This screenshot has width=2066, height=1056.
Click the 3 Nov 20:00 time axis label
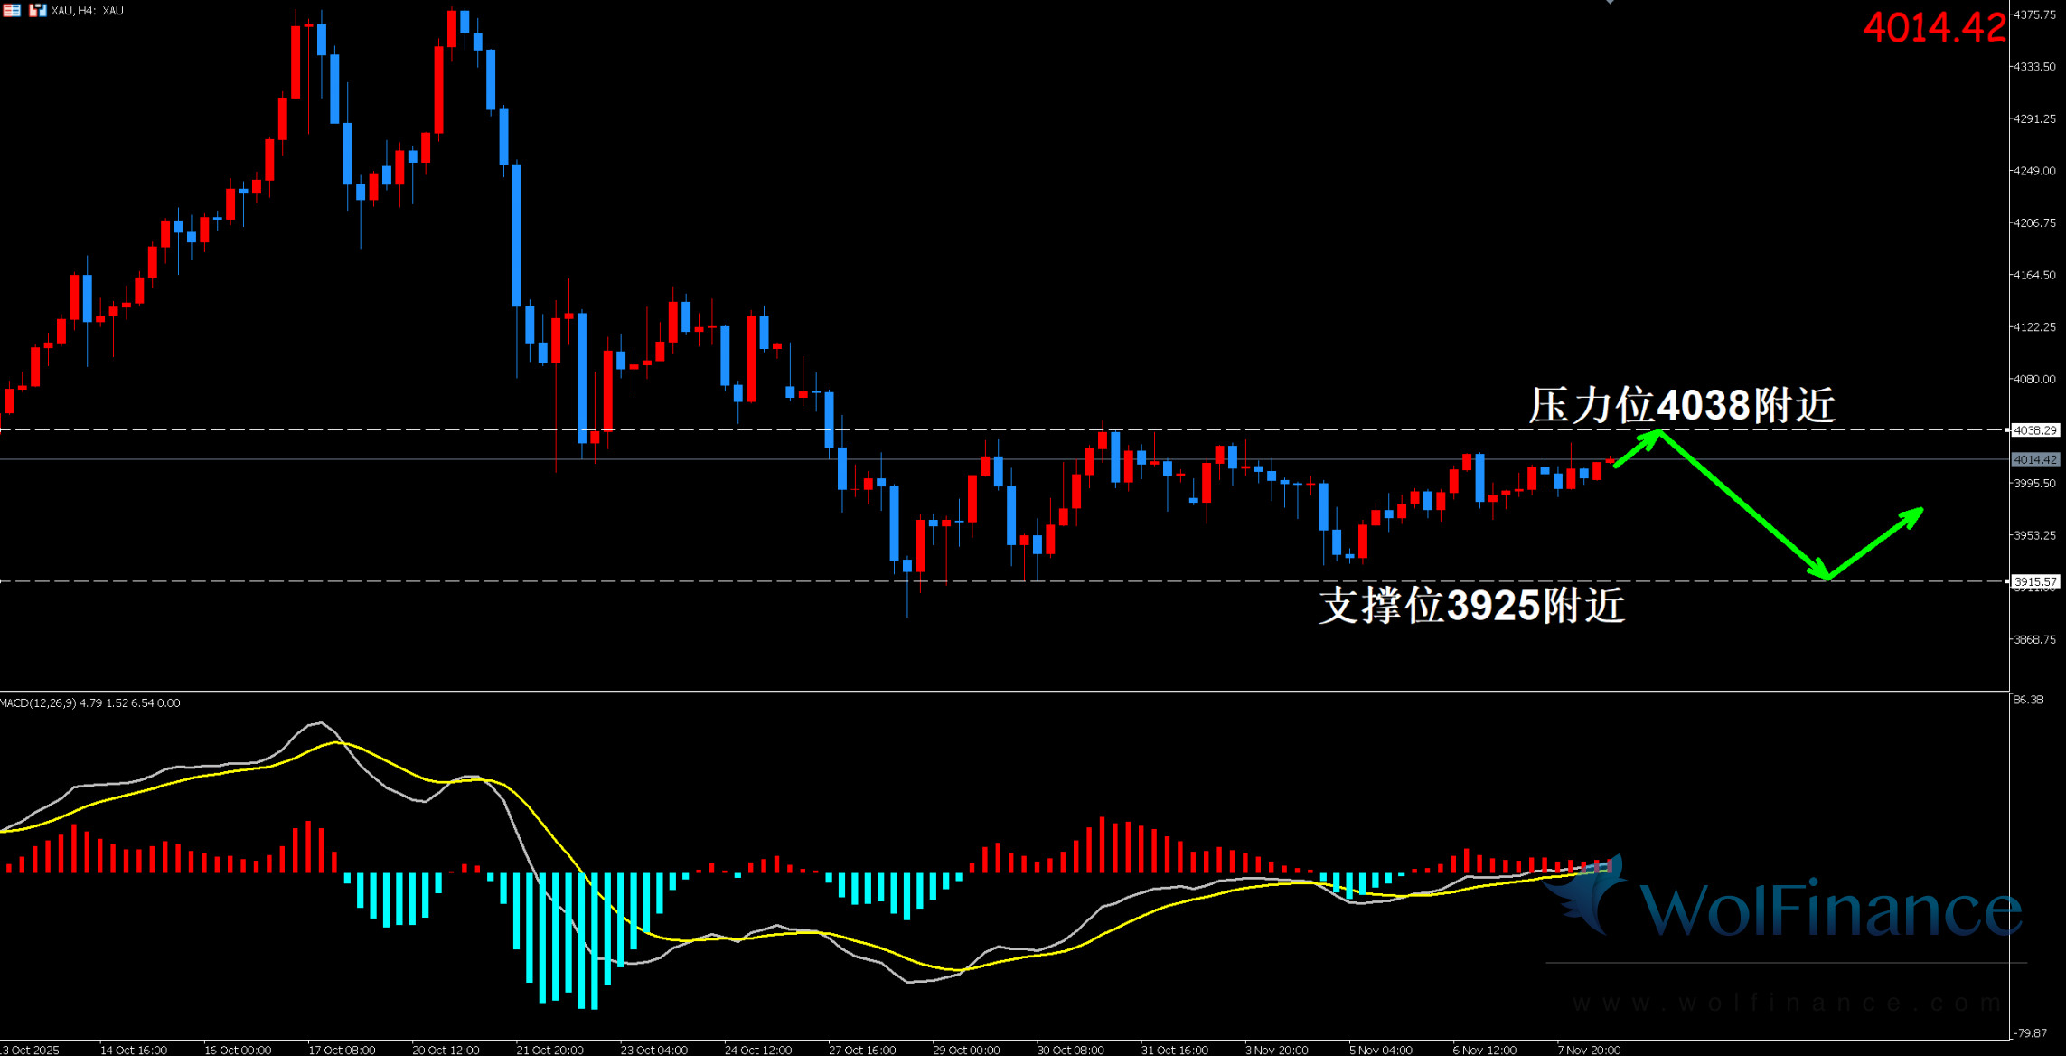(1276, 1050)
